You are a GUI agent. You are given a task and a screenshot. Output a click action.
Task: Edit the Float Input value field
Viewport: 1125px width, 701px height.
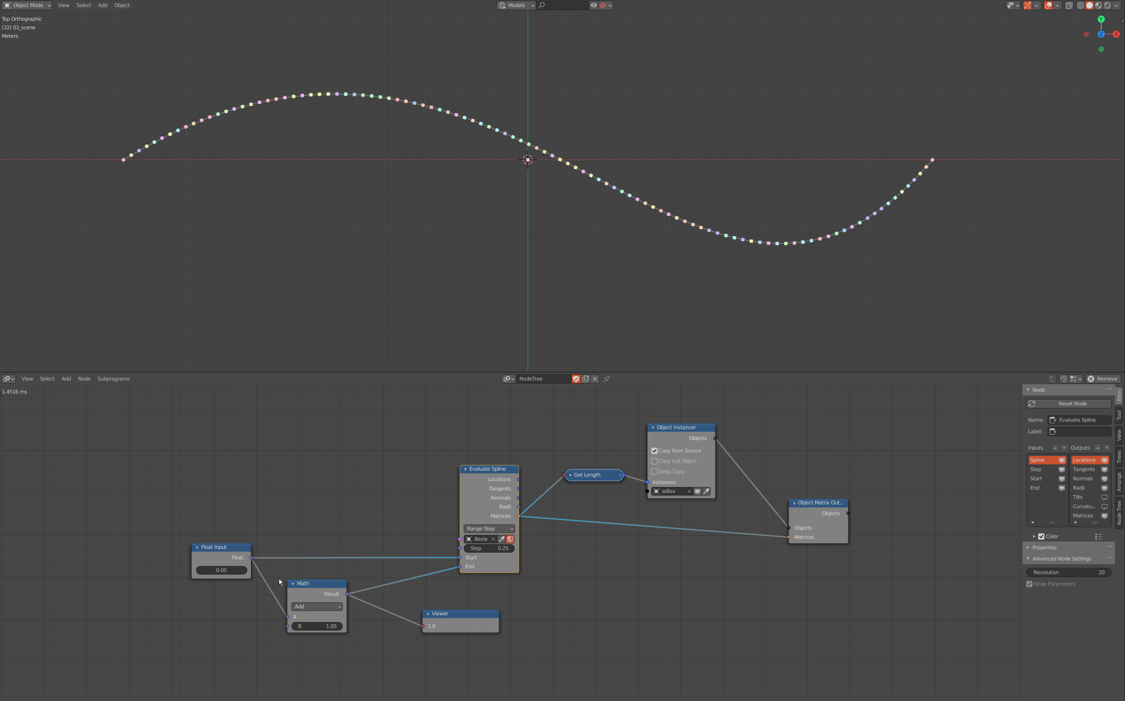pos(221,570)
